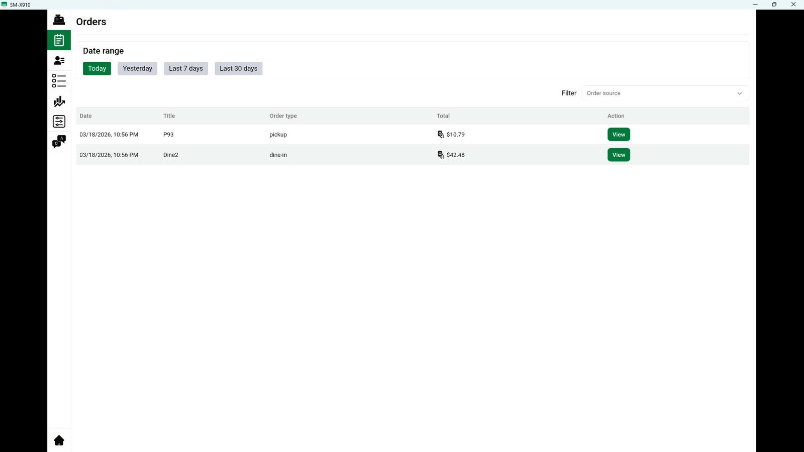Click the dine-in order type cell
Viewport: 804px width, 452px height.
[278, 155]
